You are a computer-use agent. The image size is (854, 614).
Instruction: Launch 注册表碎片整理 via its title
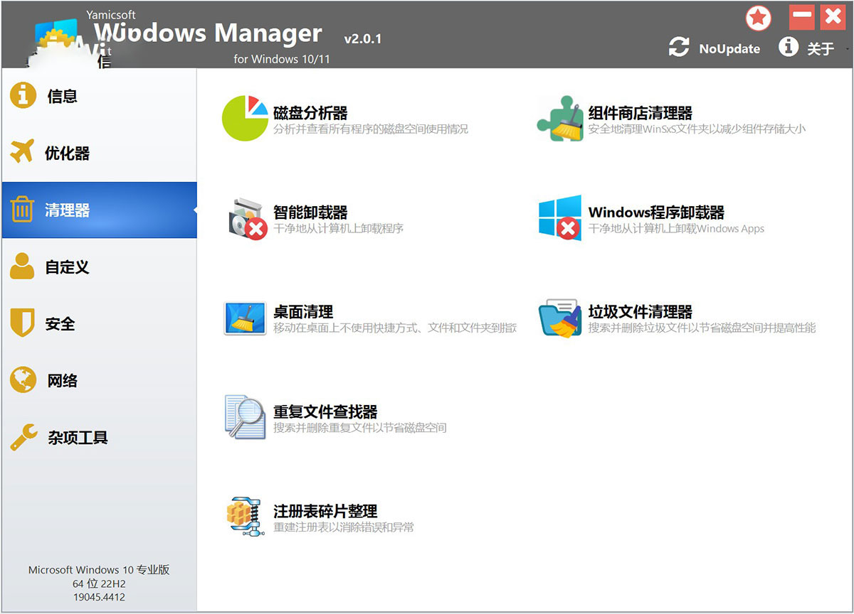325,511
